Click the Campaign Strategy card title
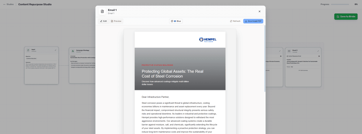 point(83,50)
